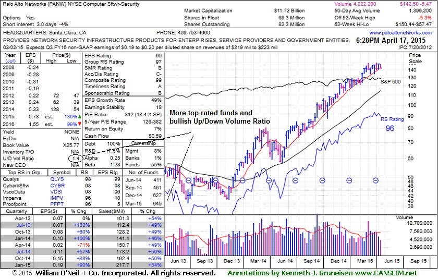Image resolution: width=438 pixels, height=279 pixels.
Task: Select the Sep 13 timeline label
Action: point(205,261)
